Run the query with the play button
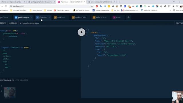This screenshot has width=183, height=103. [x=81, y=32]
